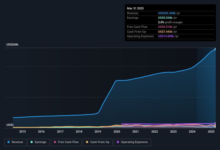The width and height of the screenshot is (220, 150).
Task: Click the blue Revenue endpoint marker
Action: [215, 49]
